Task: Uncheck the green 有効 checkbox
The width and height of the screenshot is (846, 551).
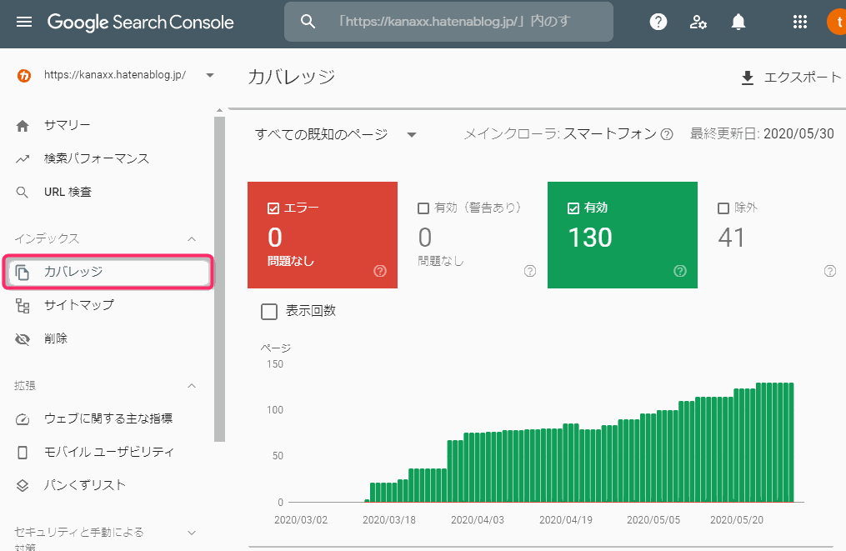Action: click(573, 208)
